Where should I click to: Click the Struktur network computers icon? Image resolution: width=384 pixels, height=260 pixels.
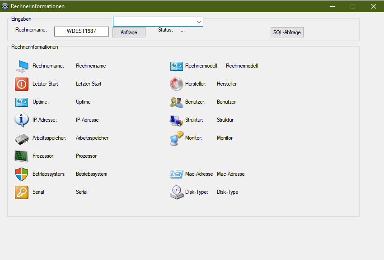(176, 120)
